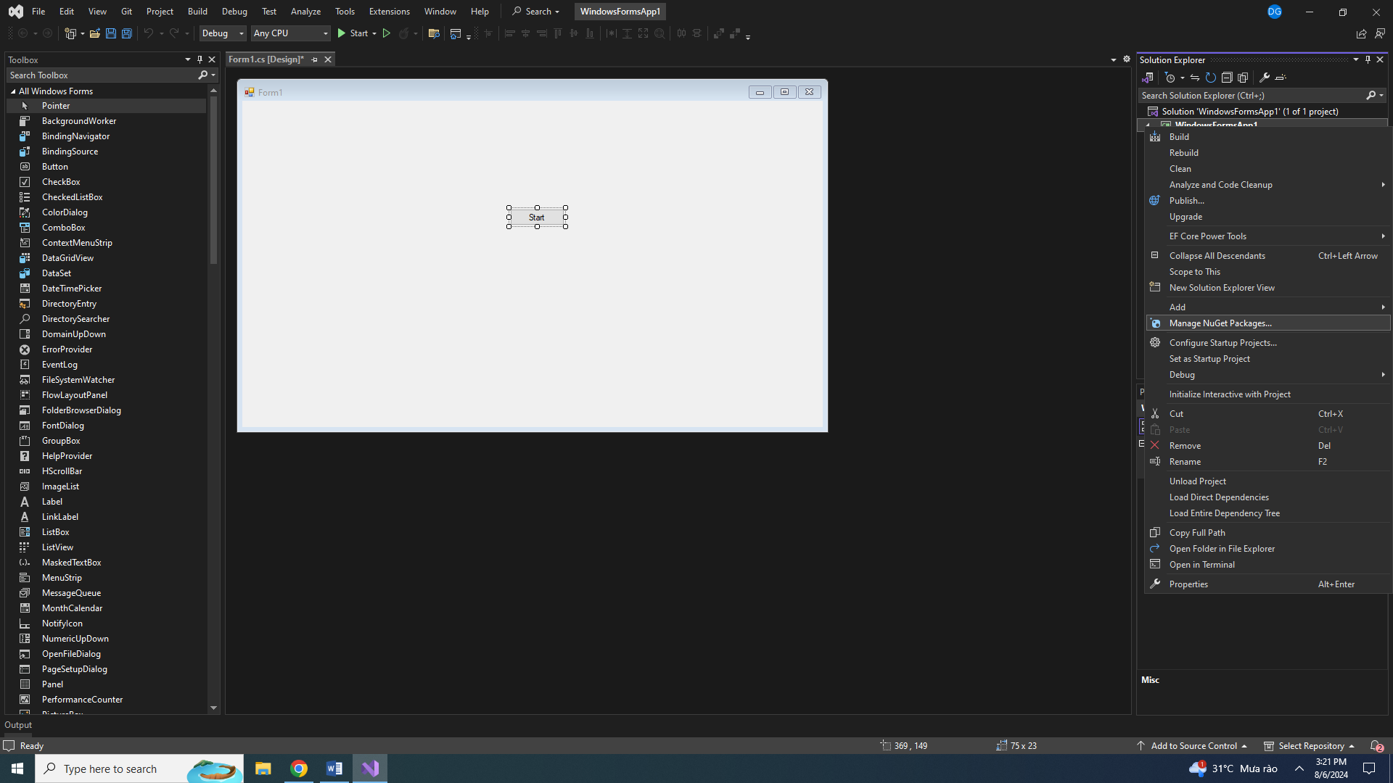The width and height of the screenshot is (1393, 783).
Task: Click the Save All toolbar icon
Action: tap(126, 33)
